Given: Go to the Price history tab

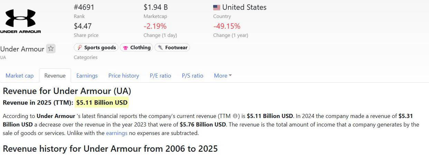Looking at the screenshot, I should point(124,76).
